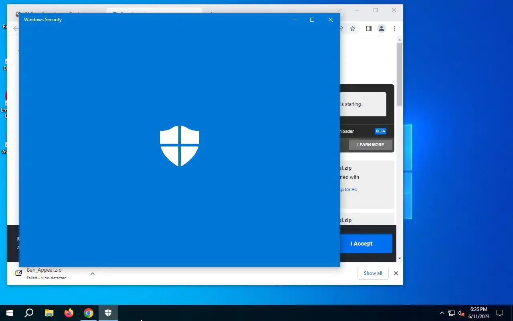513x321 pixels.
Task: Minimize the Windows Security window
Action: coord(294,20)
